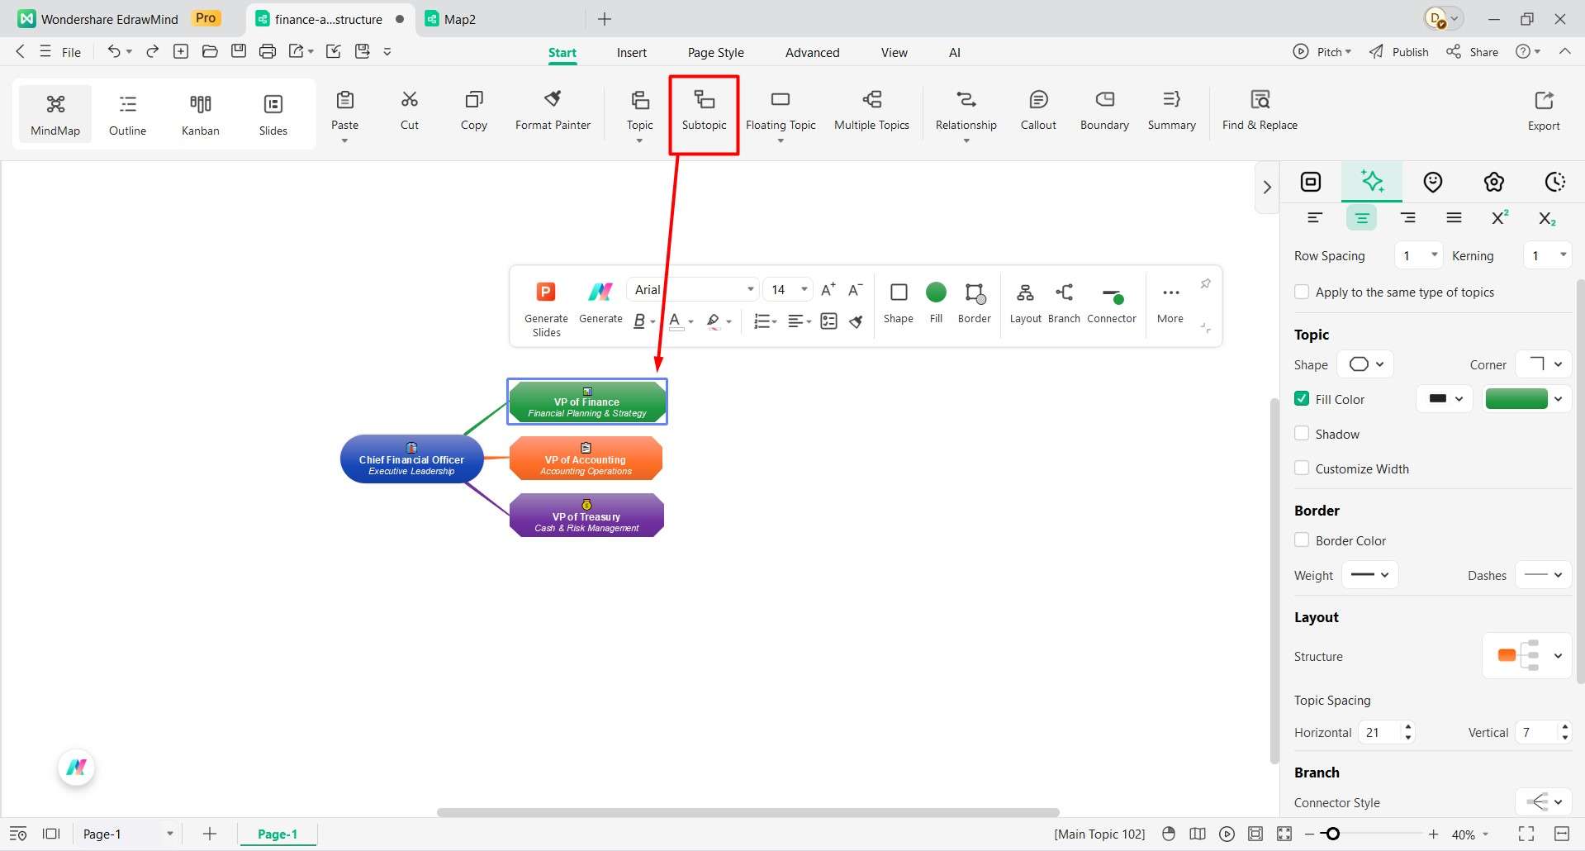
Task: Click More options in floating toolbar
Action: coord(1170,303)
